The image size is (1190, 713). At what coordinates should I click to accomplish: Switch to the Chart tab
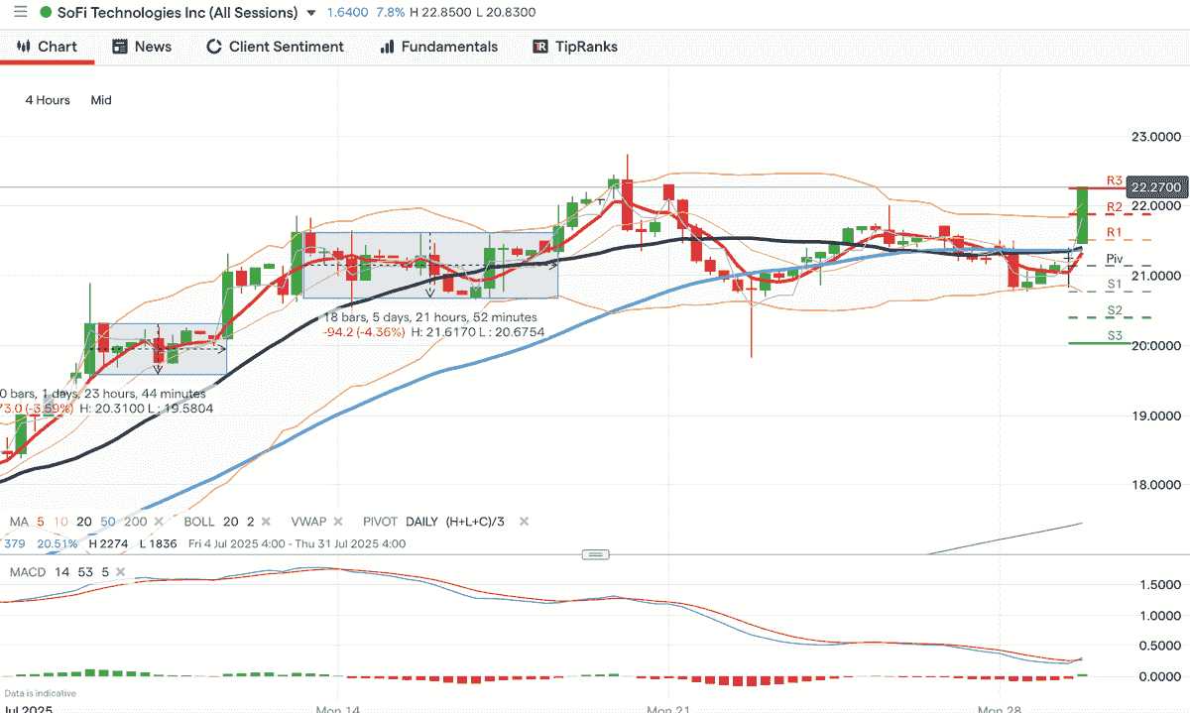click(x=47, y=47)
